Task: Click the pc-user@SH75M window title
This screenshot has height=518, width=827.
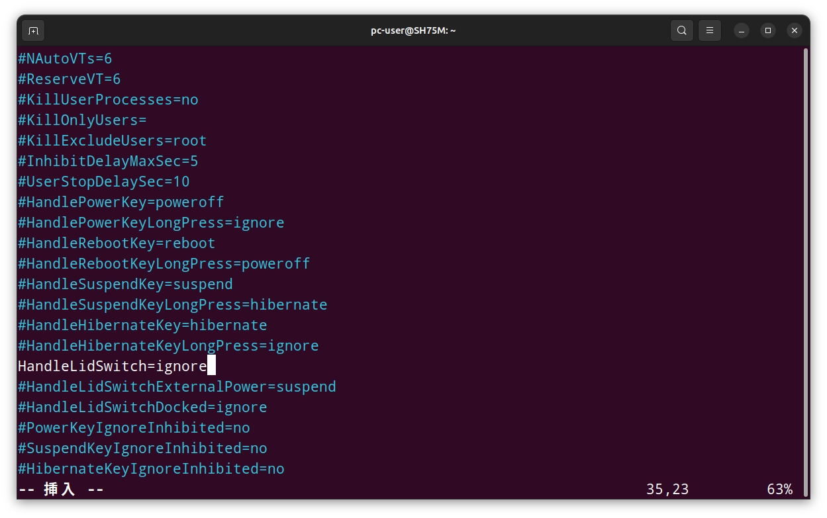Action: pos(413,30)
